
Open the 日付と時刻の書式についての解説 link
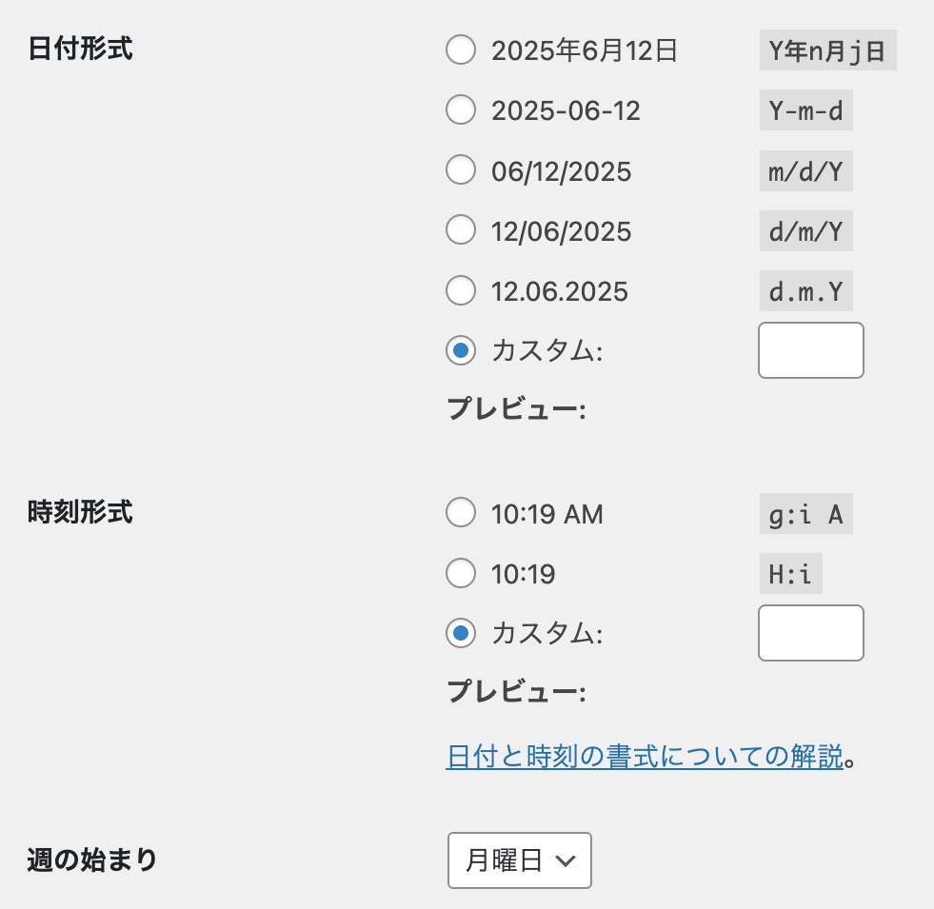click(x=645, y=757)
